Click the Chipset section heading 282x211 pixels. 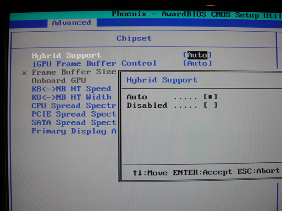click(134, 38)
